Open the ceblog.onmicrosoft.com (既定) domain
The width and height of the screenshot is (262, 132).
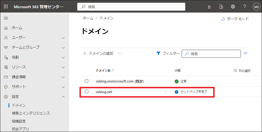[x=120, y=81]
